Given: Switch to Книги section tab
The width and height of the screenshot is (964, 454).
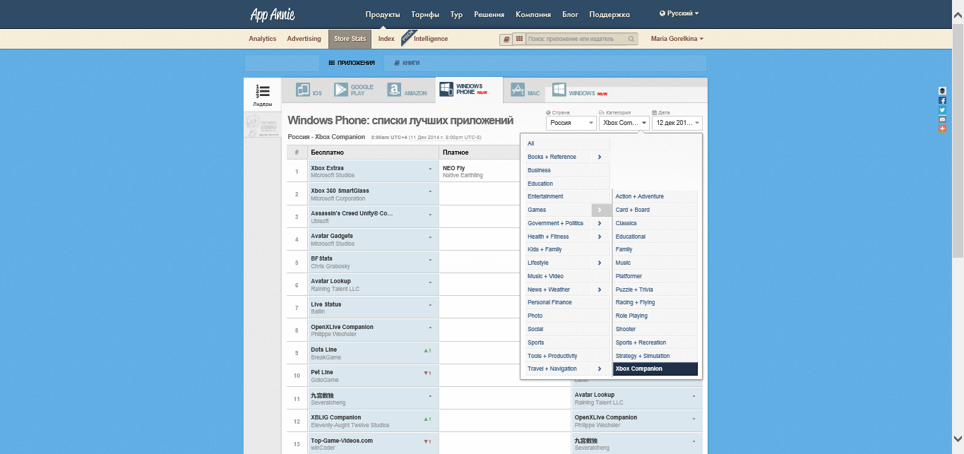Looking at the screenshot, I should [407, 63].
